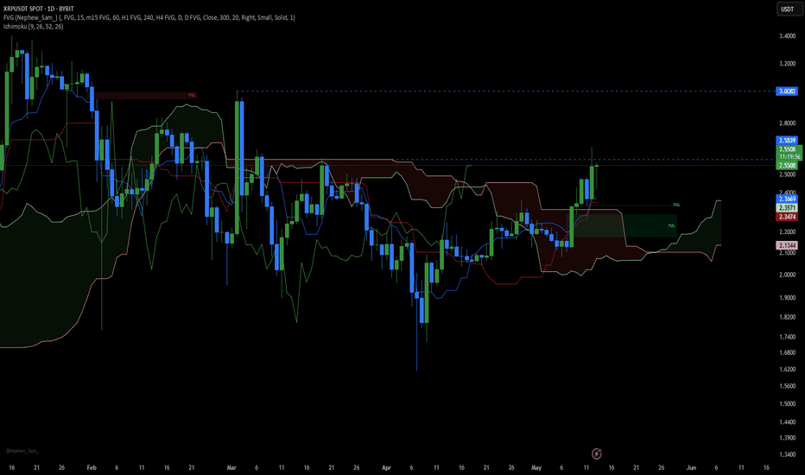Click the blue 2.5839 price label
Image resolution: width=805 pixels, height=475 pixels.
[x=787, y=140]
